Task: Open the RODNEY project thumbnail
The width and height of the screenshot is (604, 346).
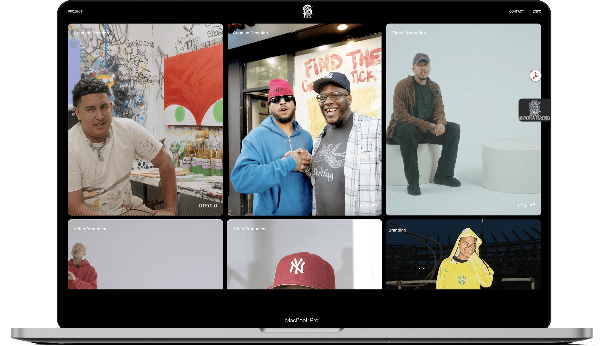Action: [305, 119]
